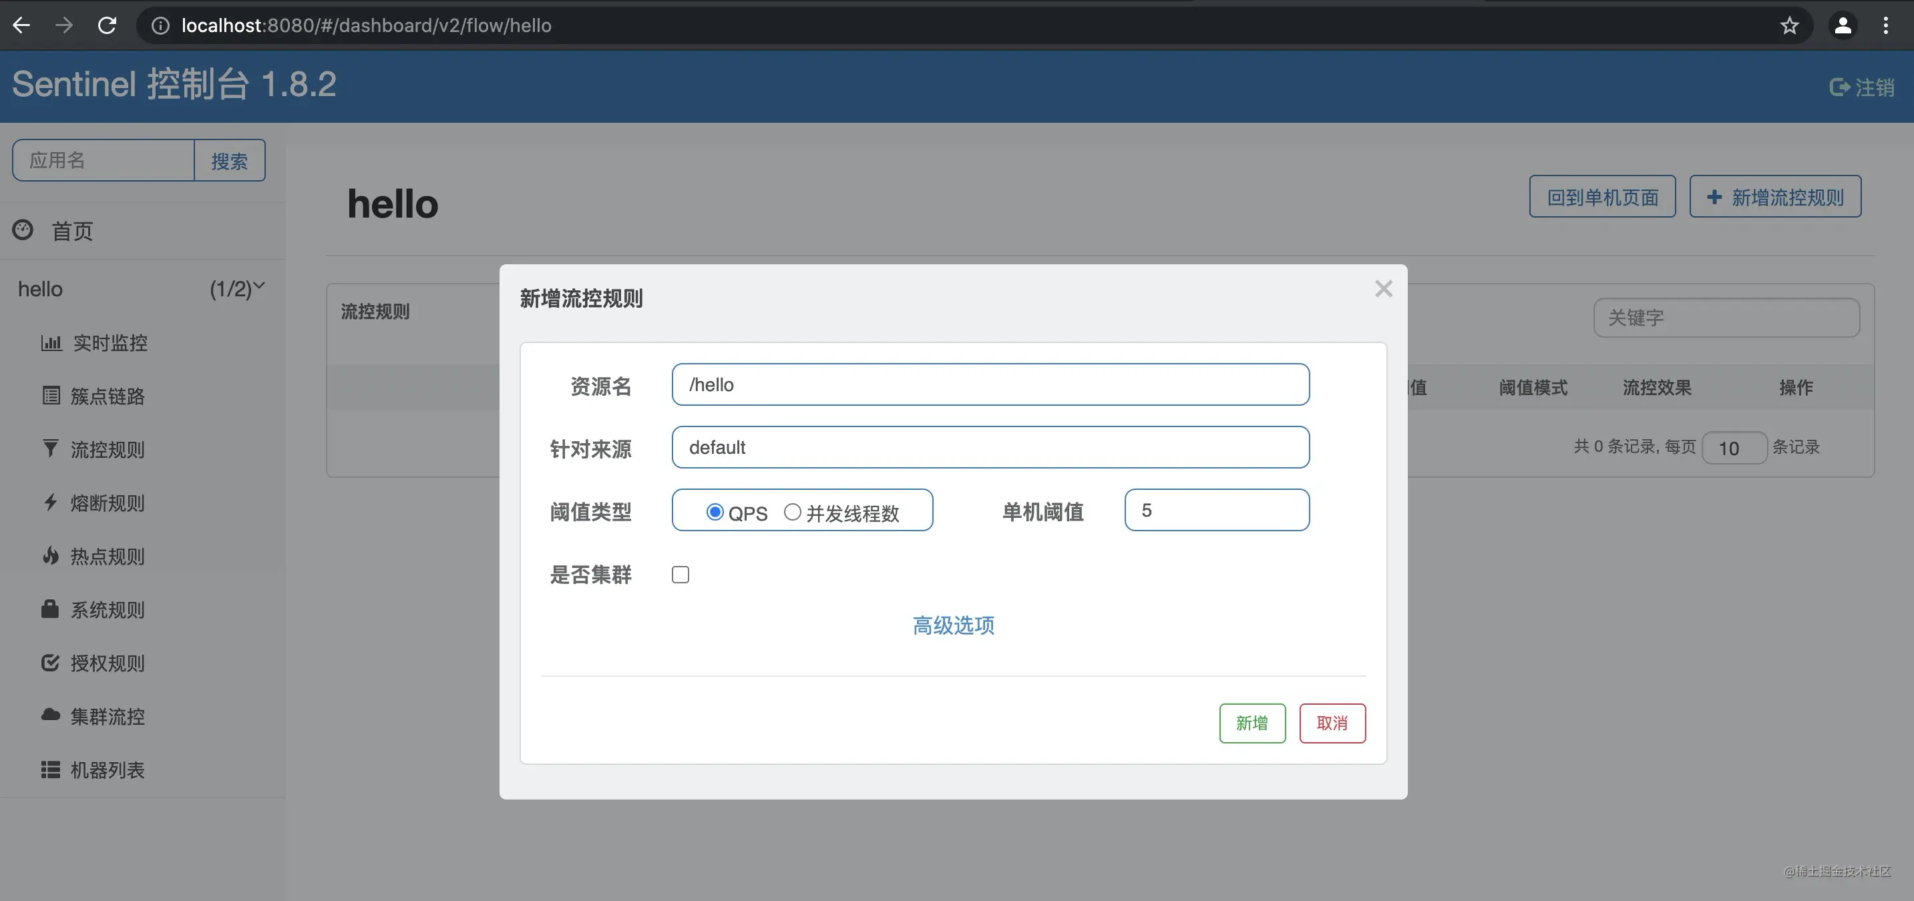Open browser profile avatar icon
The image size is (1914, 901).
coord(1843,26)
